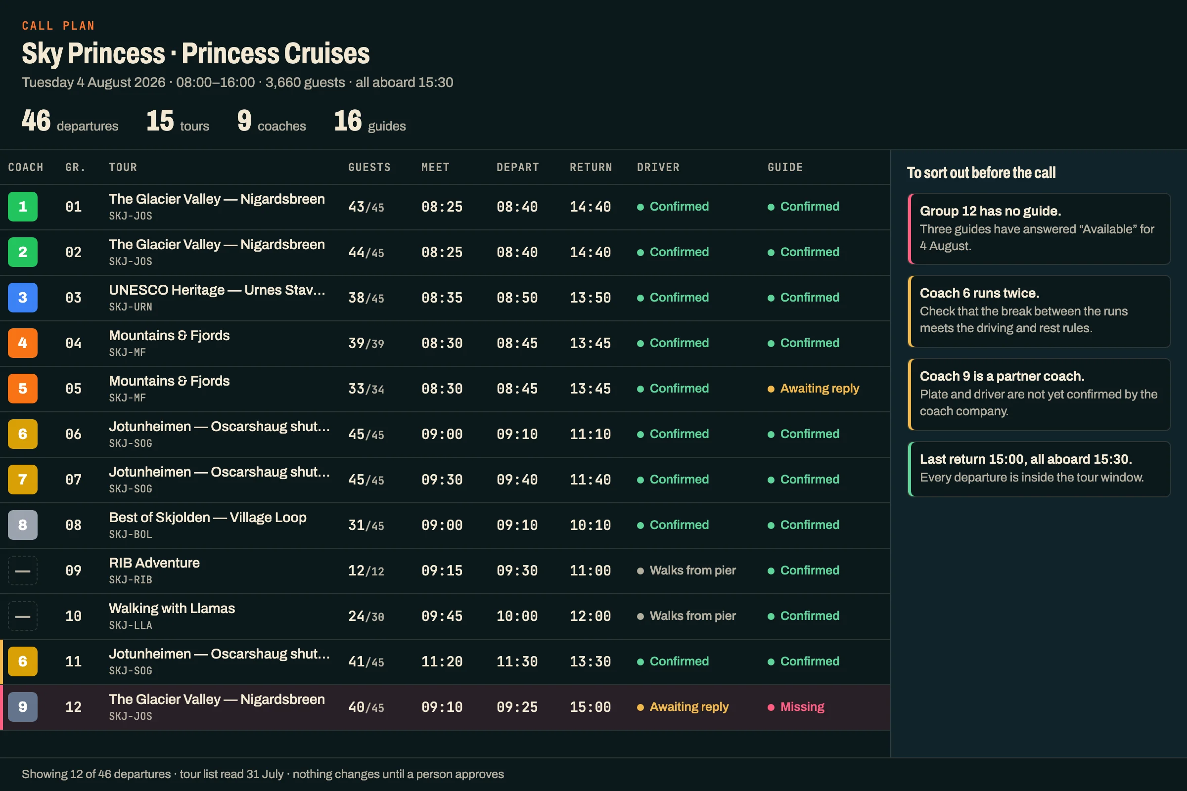Screen dimensions: 1187x791
Task: Select 'UNESCO Heritage — Urnes Stav...' tour name
Action: [x=217, y=290]
